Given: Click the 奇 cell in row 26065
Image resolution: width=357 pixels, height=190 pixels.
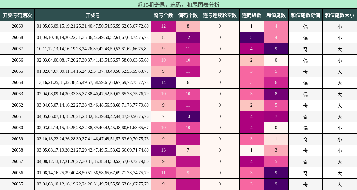Looking at the screenshot, I should click(x=305, y=71).
